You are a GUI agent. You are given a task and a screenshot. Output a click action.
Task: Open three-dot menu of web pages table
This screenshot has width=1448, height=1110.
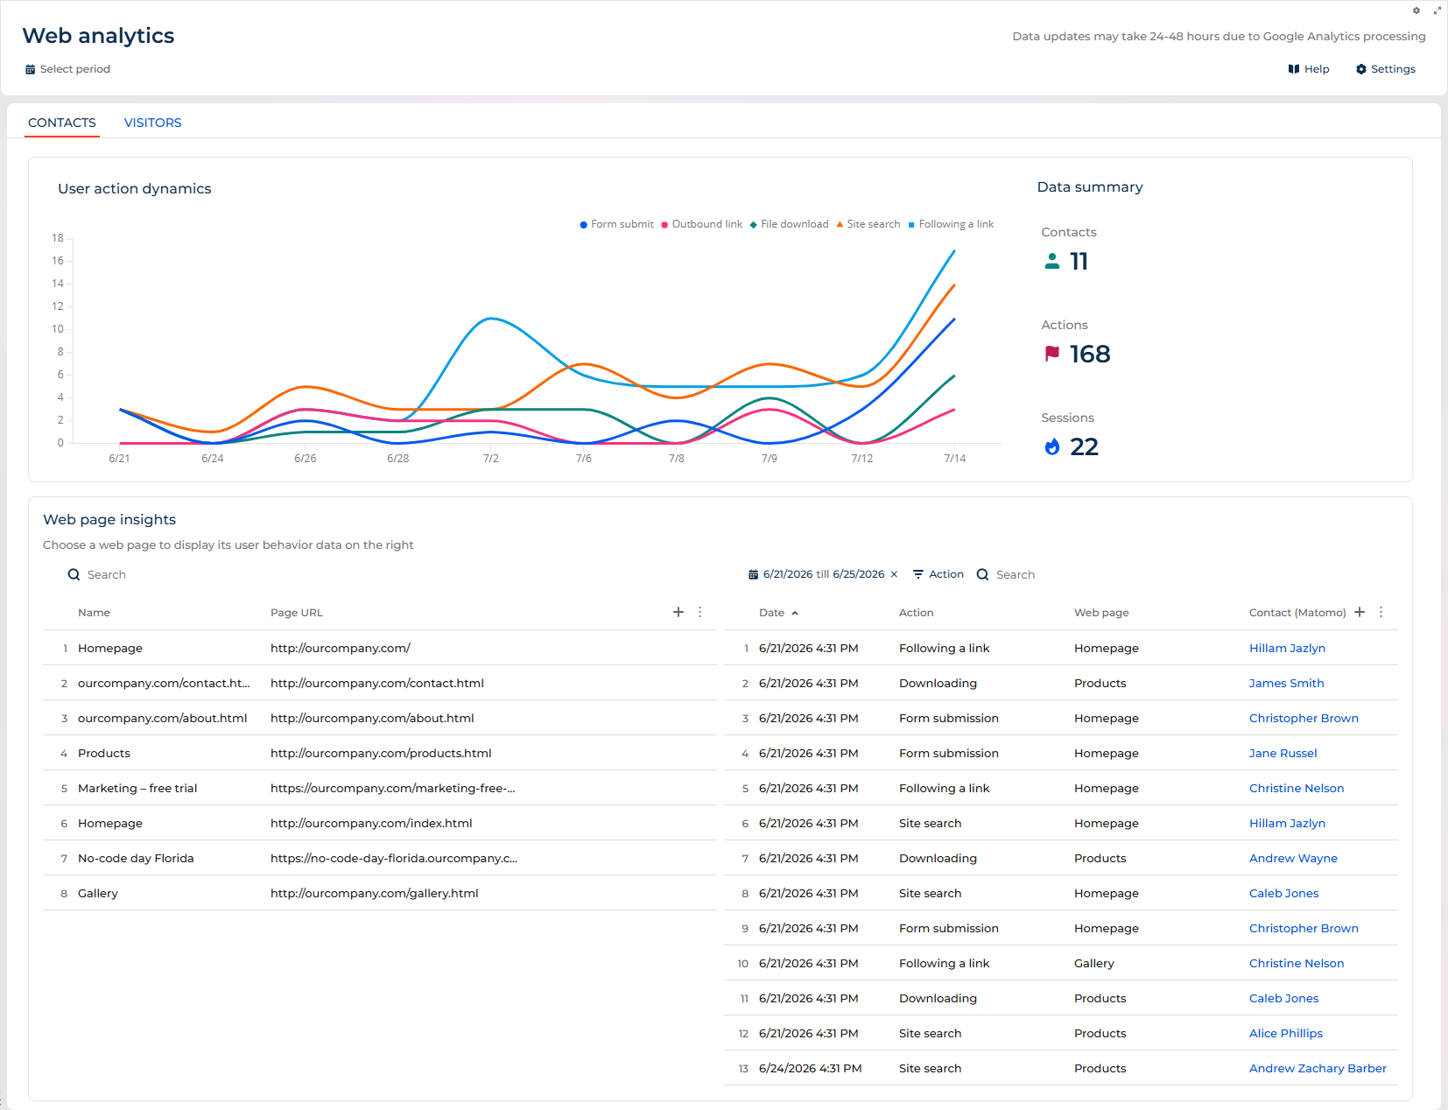pos(700,612)
